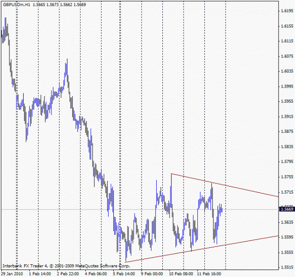Click the 1.6155 price scale label

point(287,26)
